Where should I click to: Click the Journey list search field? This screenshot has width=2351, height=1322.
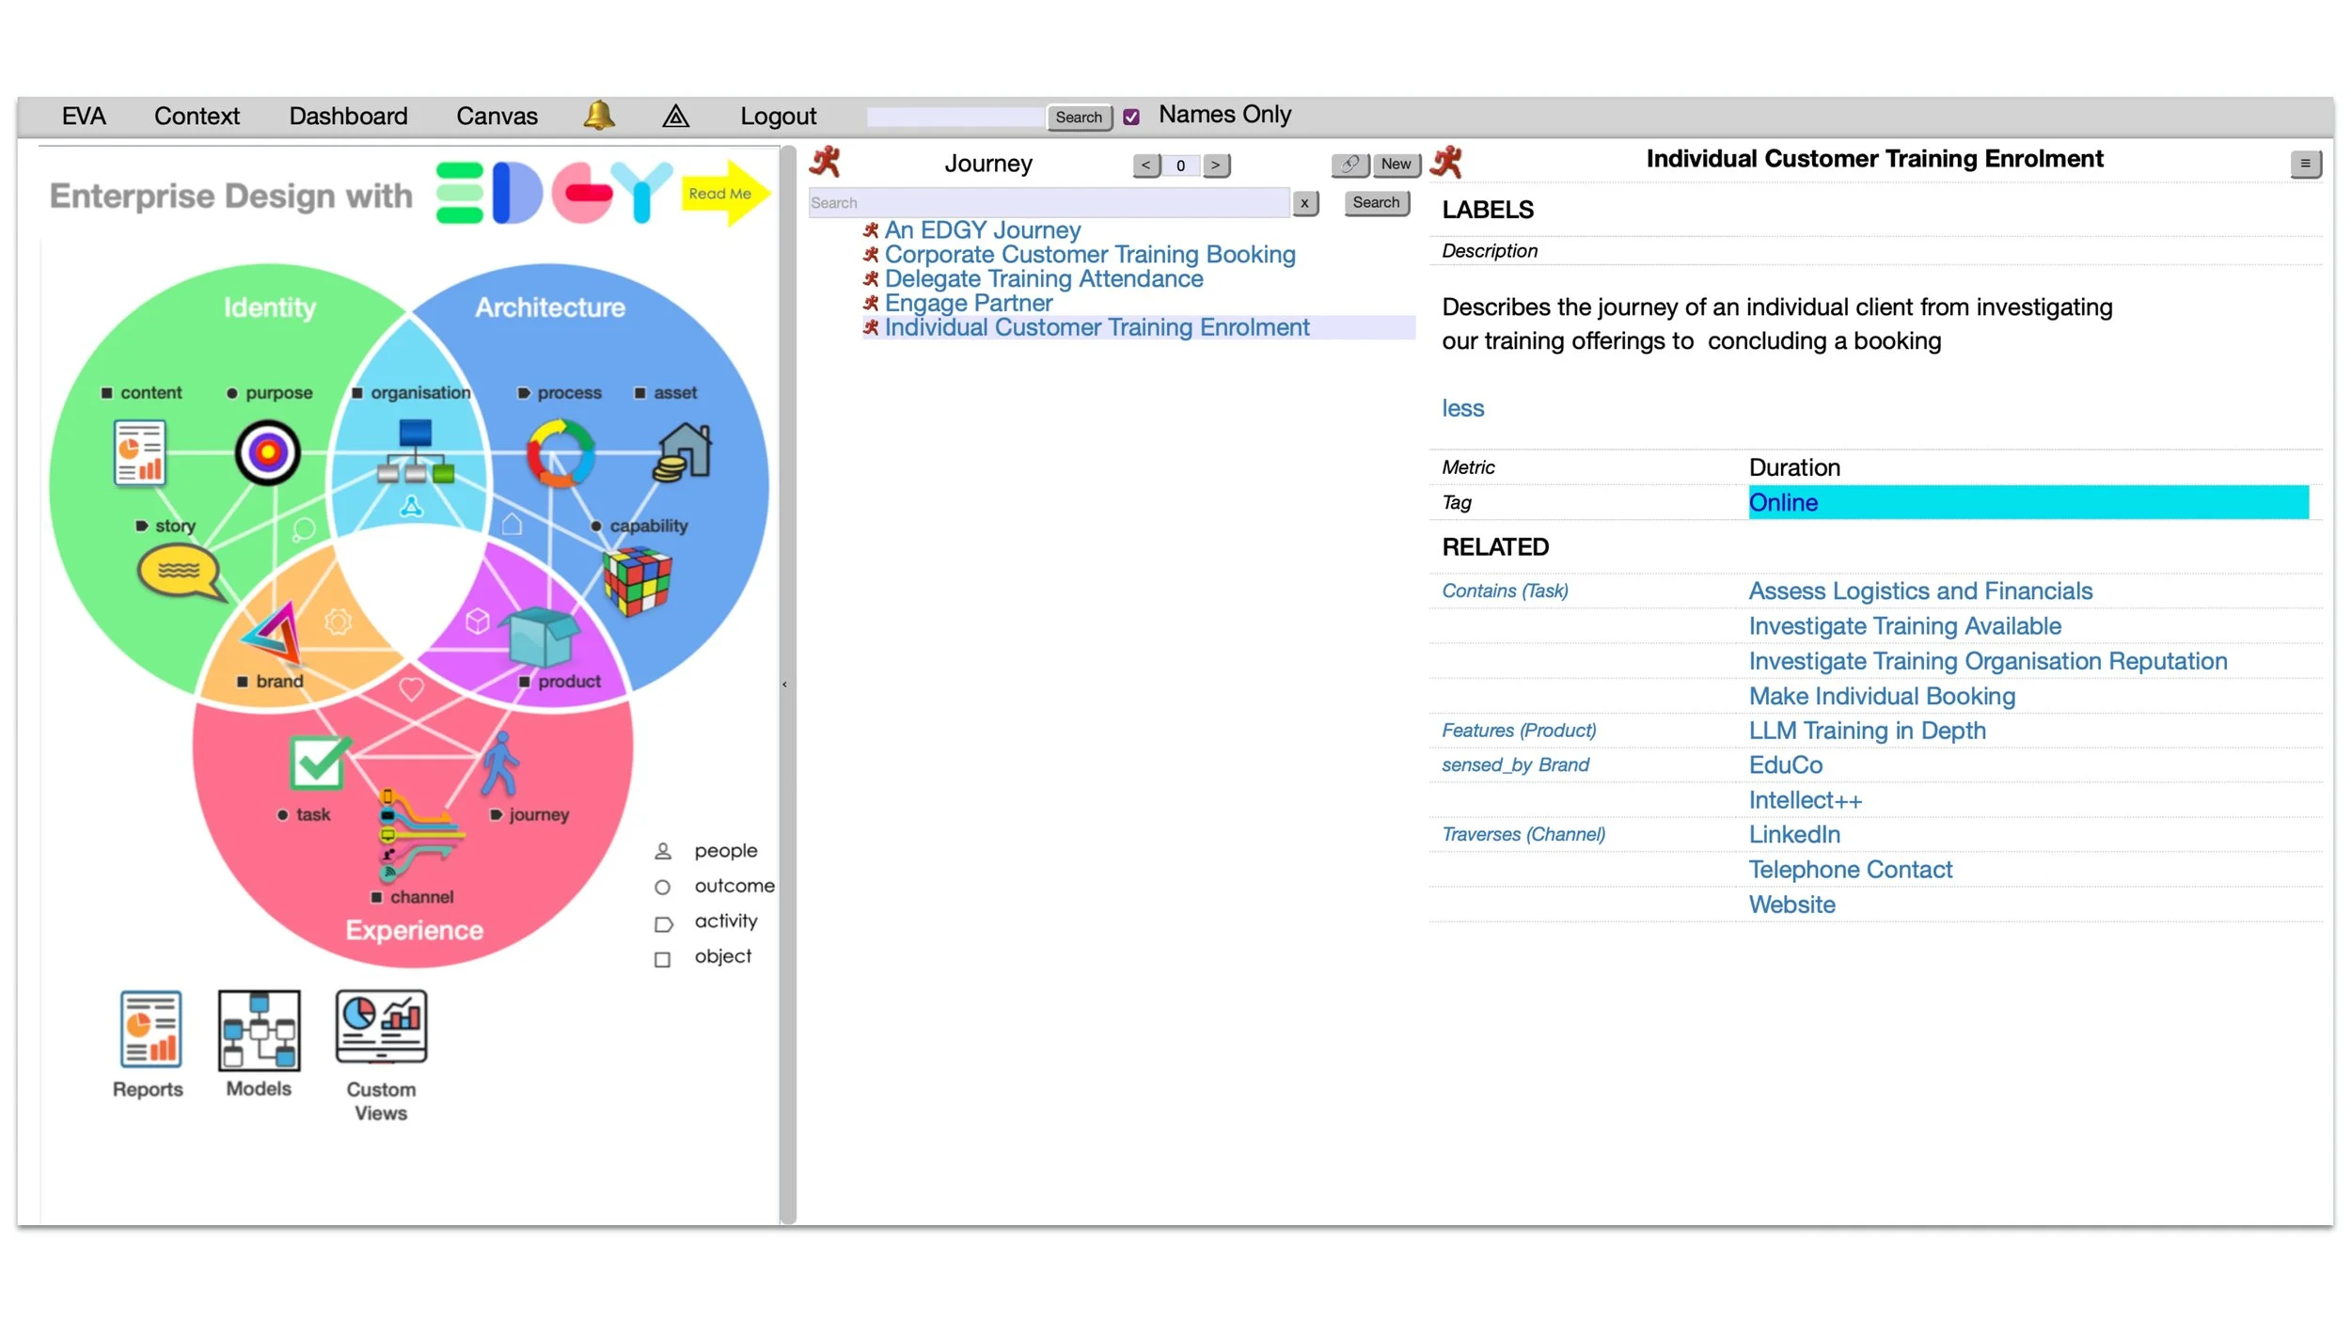point(1048,203)
